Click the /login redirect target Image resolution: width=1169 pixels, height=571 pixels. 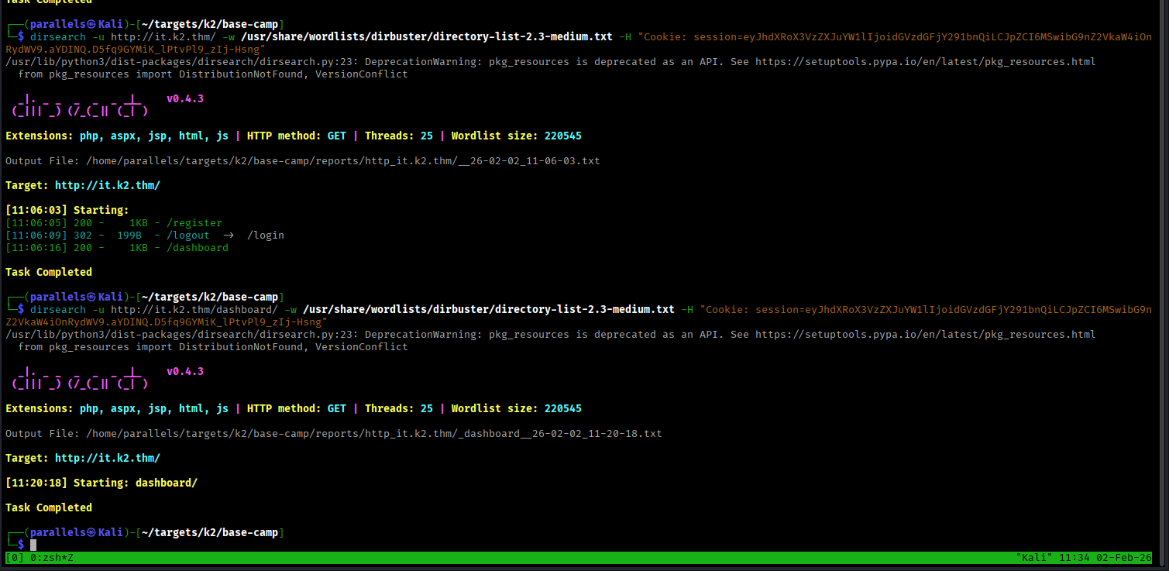(x=265, y=235)
